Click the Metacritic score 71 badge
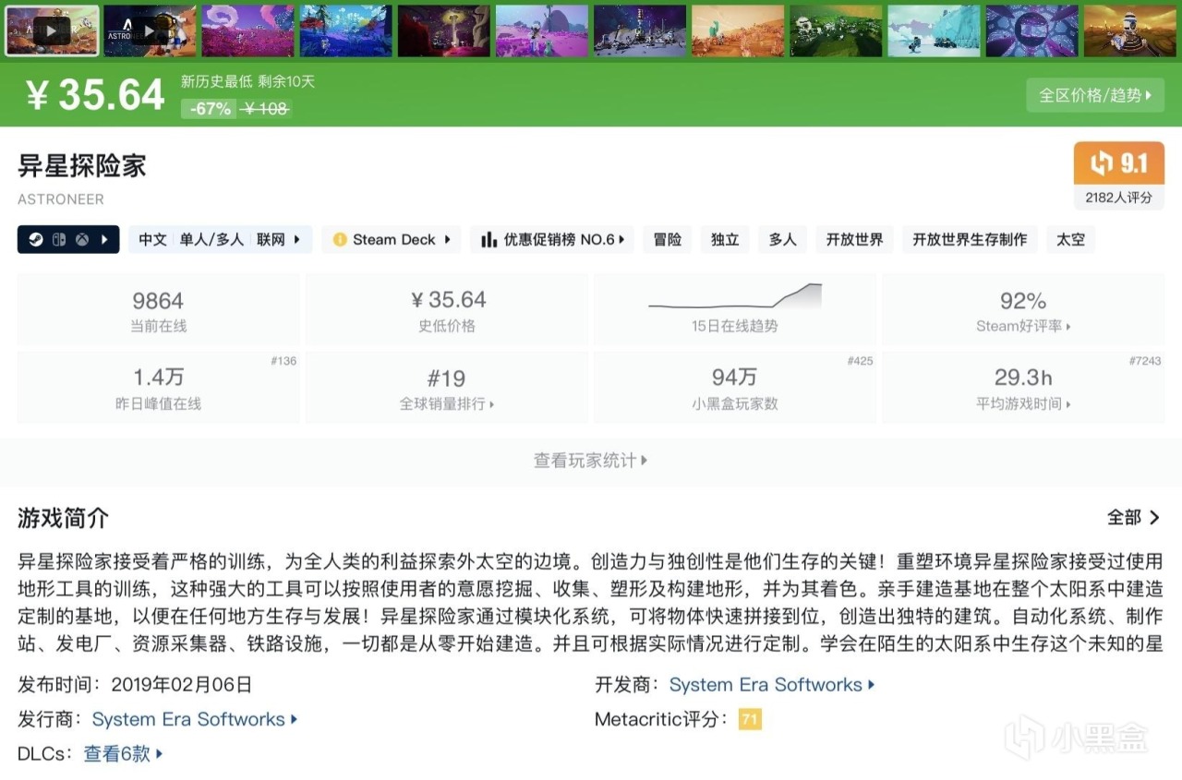1182x780 pixels. pyautogui.click(x=750, y=719)
